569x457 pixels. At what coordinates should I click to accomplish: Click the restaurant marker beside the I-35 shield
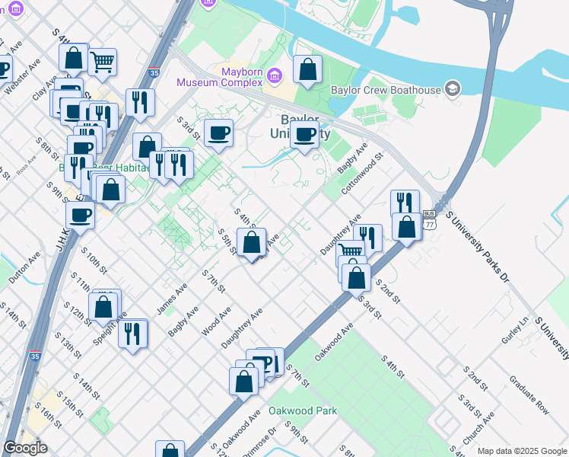point(141,104)
